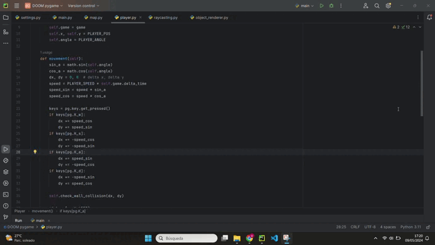Close the player.py editor tab

click(141, 17)
